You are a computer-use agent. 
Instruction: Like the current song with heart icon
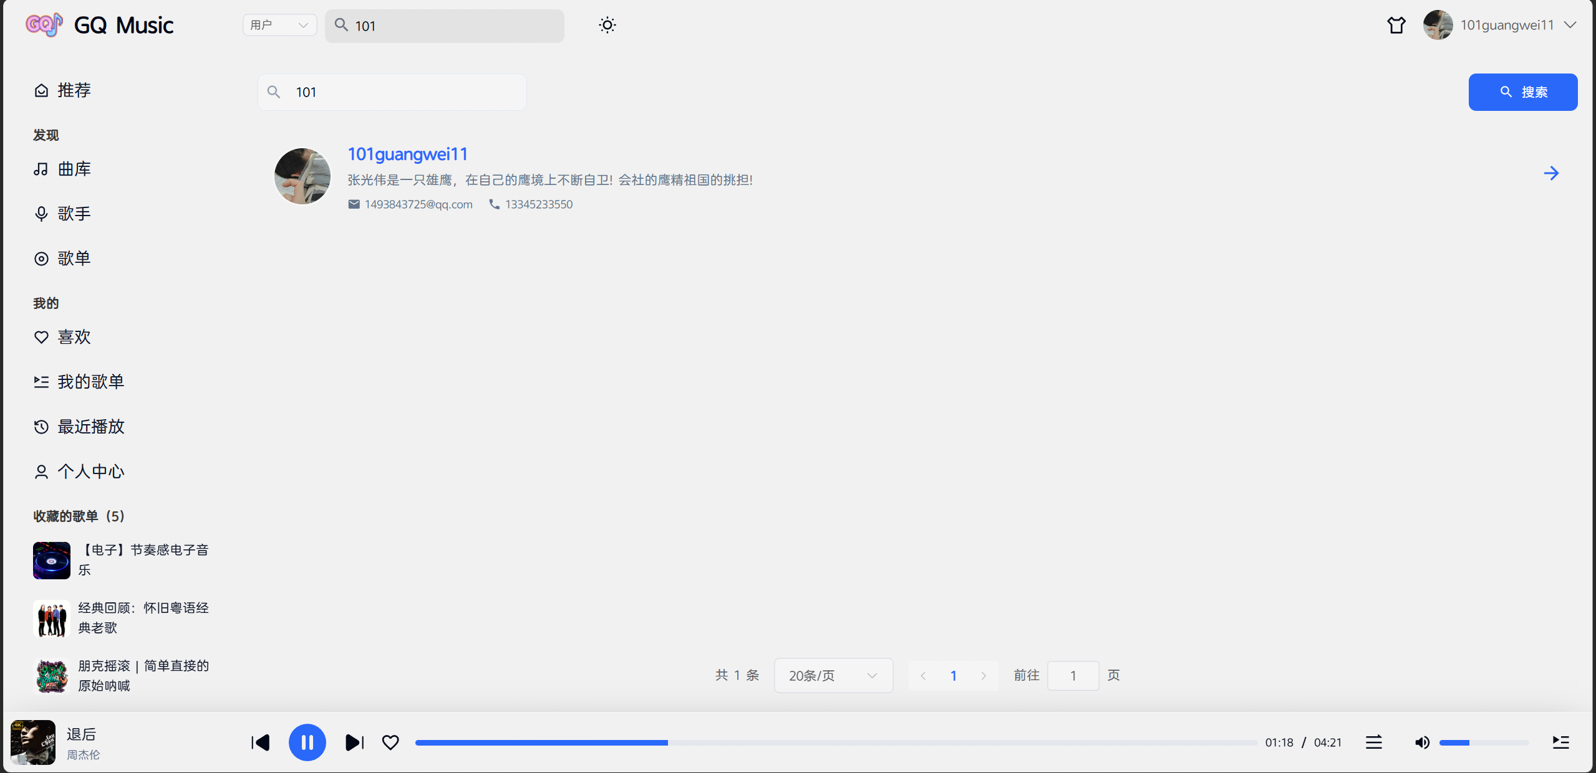(390, 742)
